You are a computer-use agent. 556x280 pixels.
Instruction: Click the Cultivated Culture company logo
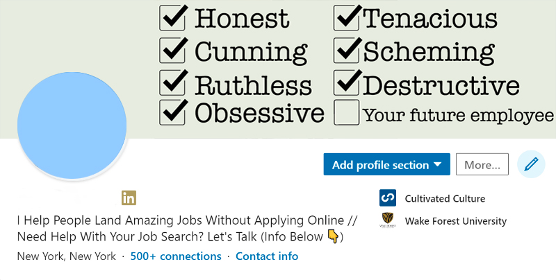388,198
